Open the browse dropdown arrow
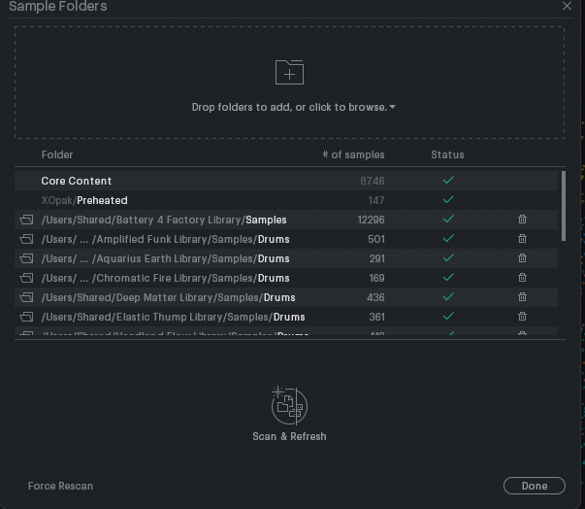This screenshot has height=509, width=585. pos(392,107)
